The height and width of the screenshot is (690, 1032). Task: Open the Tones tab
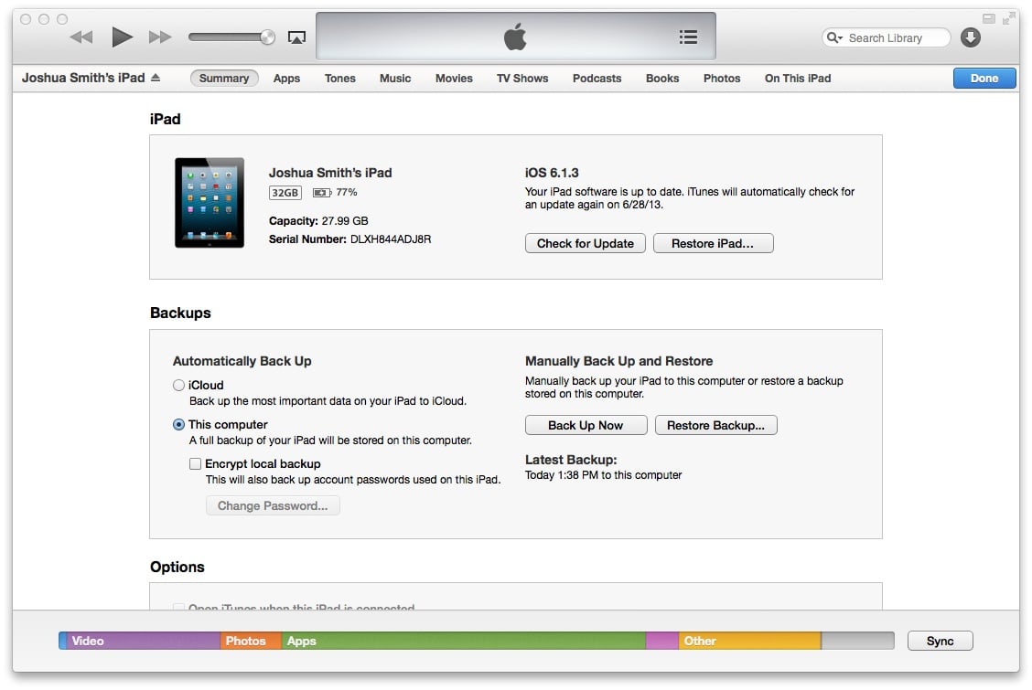(x=339, y=79)
